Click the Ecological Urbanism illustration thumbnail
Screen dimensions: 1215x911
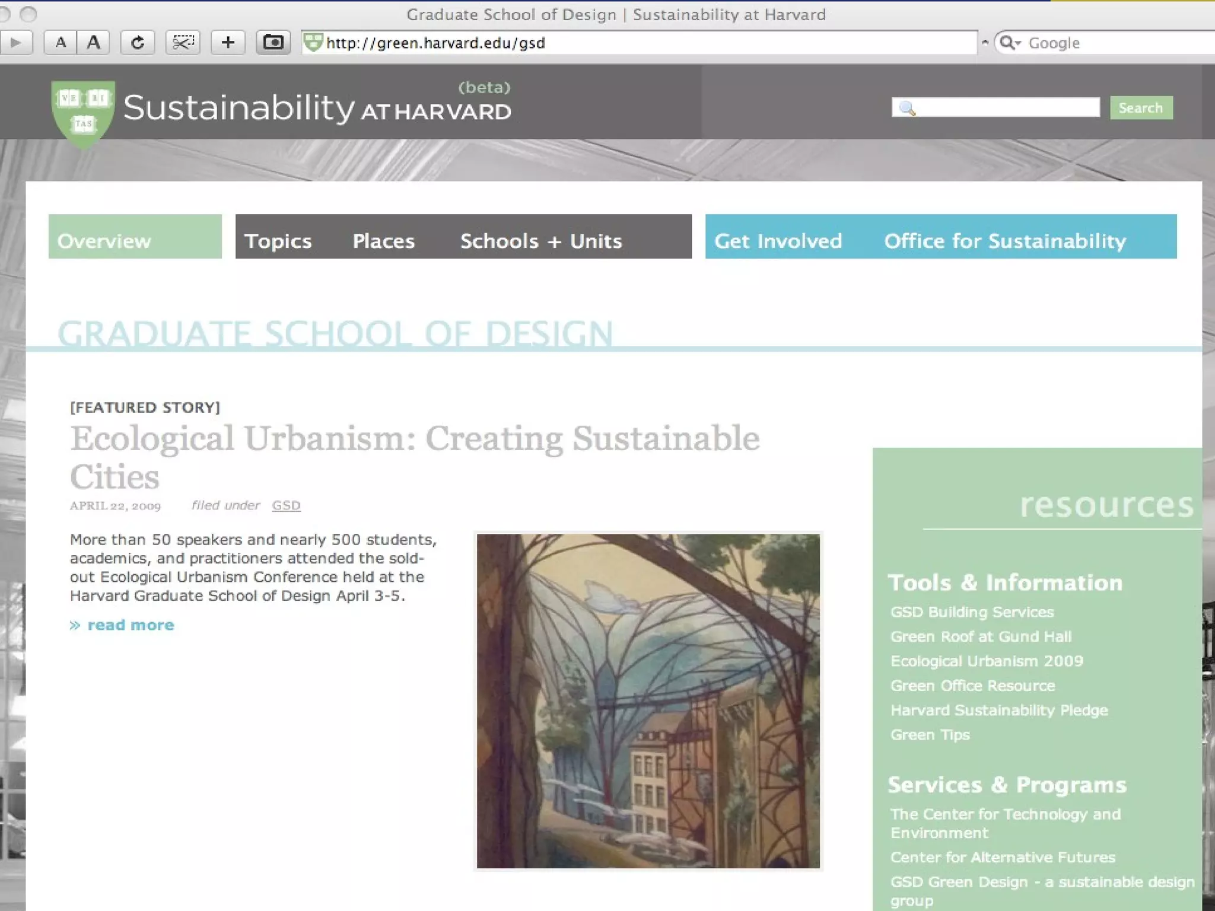point(648,700)
